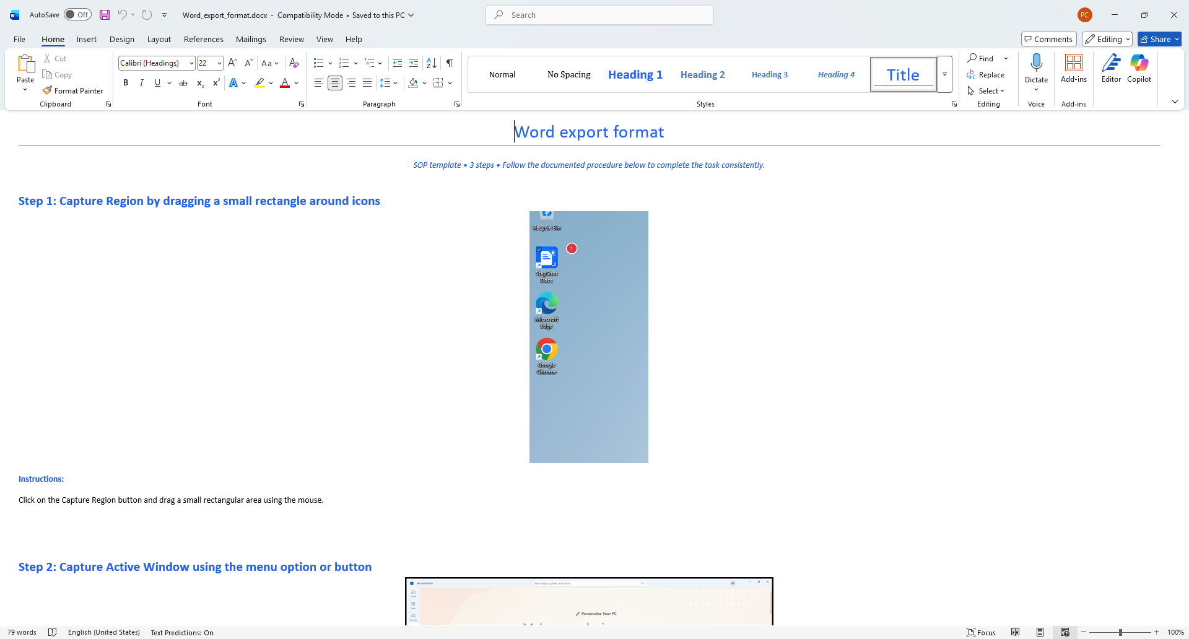1189x639 pixels.
Task: Toggle Italic formatting
Action: tap(141, 83)
